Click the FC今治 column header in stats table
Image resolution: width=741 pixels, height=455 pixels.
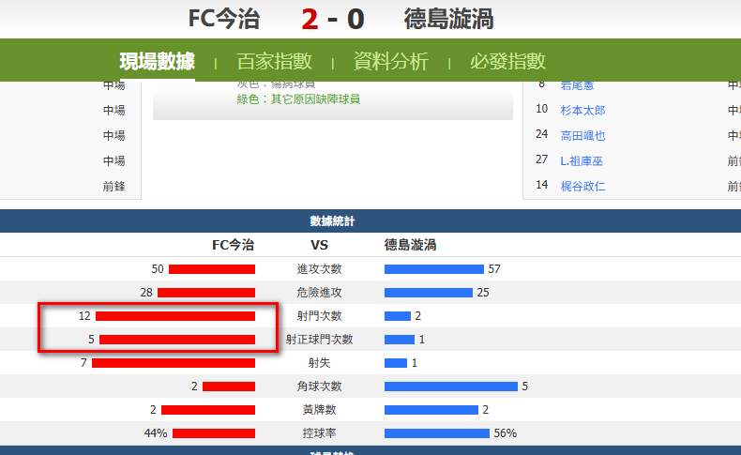point(233,245)
